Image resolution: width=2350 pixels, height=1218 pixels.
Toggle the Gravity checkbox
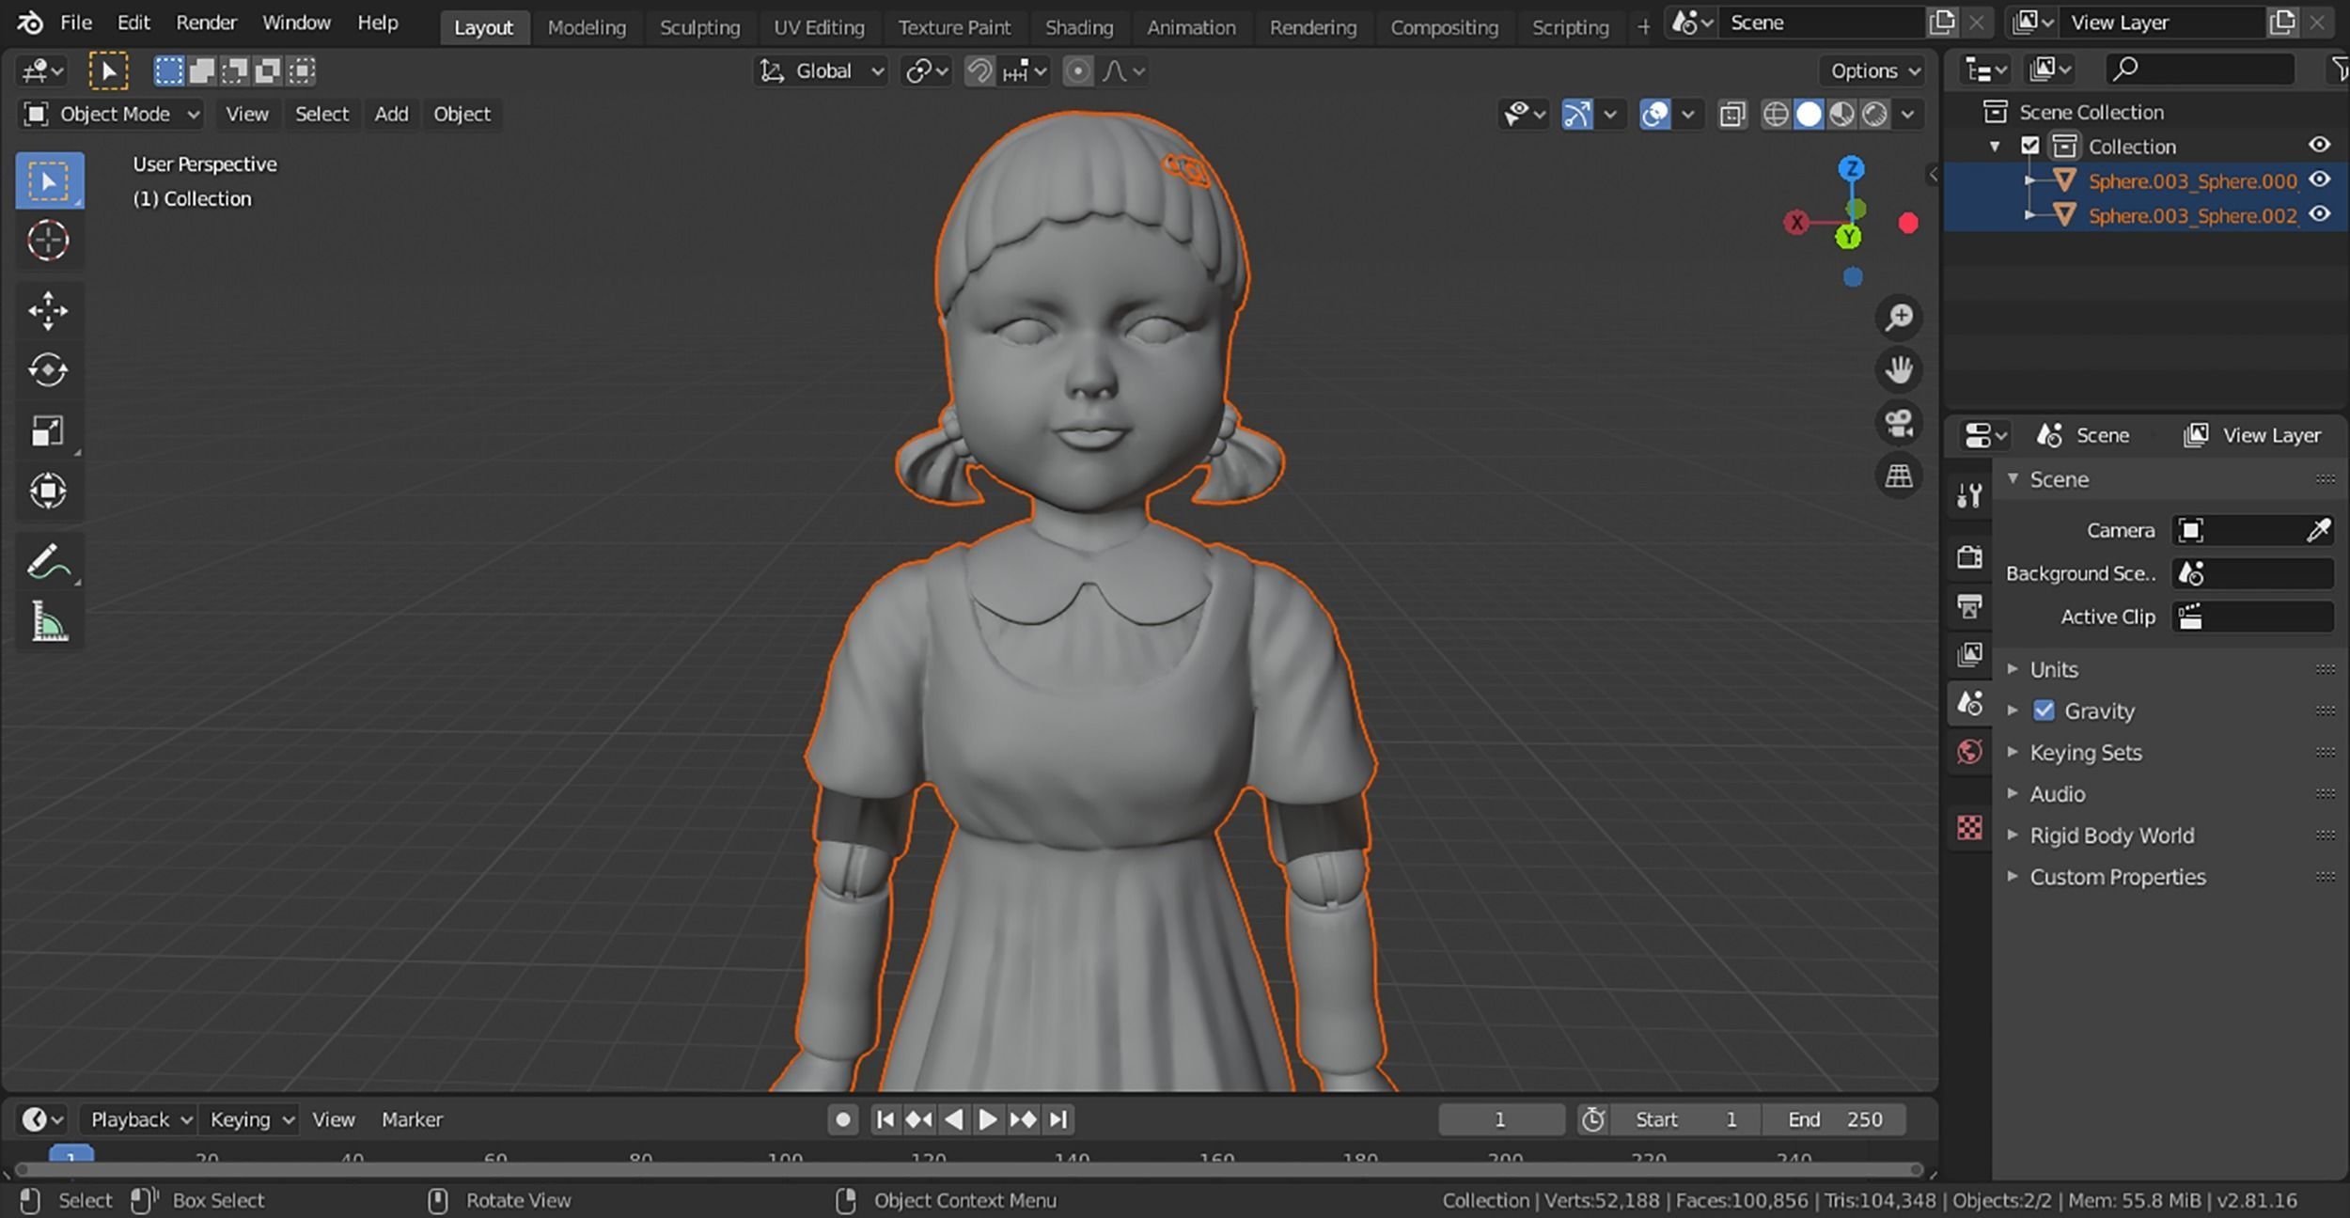(x=2044, y=710)
